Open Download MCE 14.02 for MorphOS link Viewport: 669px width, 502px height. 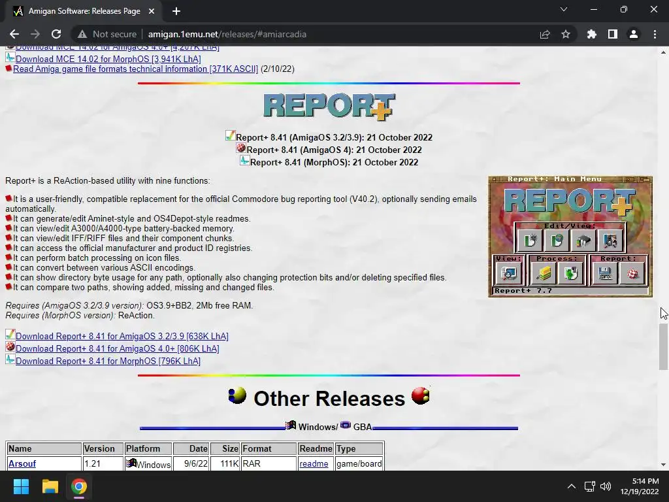(108, 59)
